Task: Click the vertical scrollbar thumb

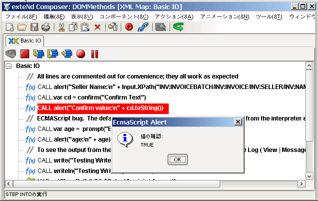Action: click(310, 105)
